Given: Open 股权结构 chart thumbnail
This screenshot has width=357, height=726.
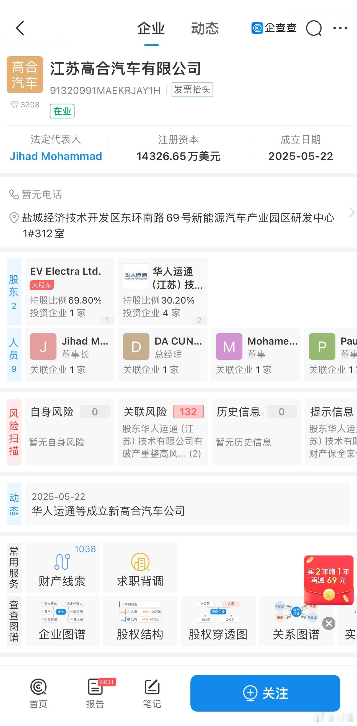Looking at the screenshot, I should click(x=140, y=620).
